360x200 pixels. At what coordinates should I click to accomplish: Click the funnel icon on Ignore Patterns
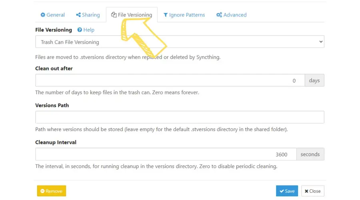[166, 15]
